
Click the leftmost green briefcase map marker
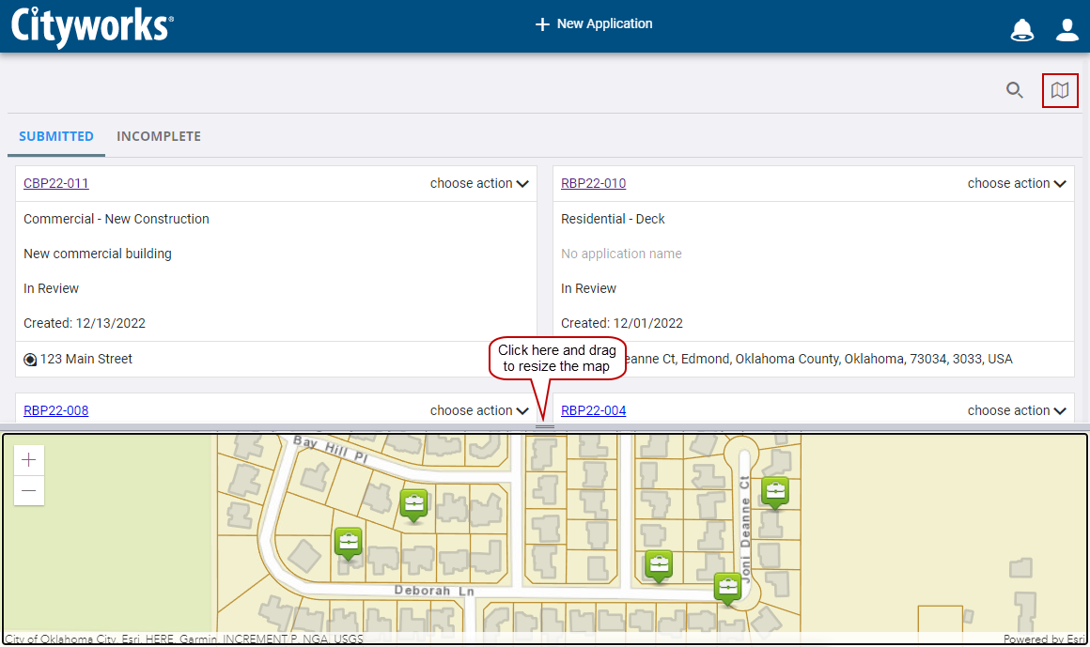click(x=349, y=542)
